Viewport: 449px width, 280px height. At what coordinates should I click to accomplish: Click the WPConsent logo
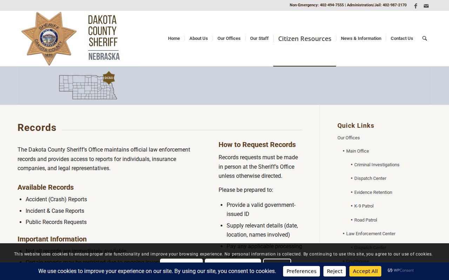point(401,271)
